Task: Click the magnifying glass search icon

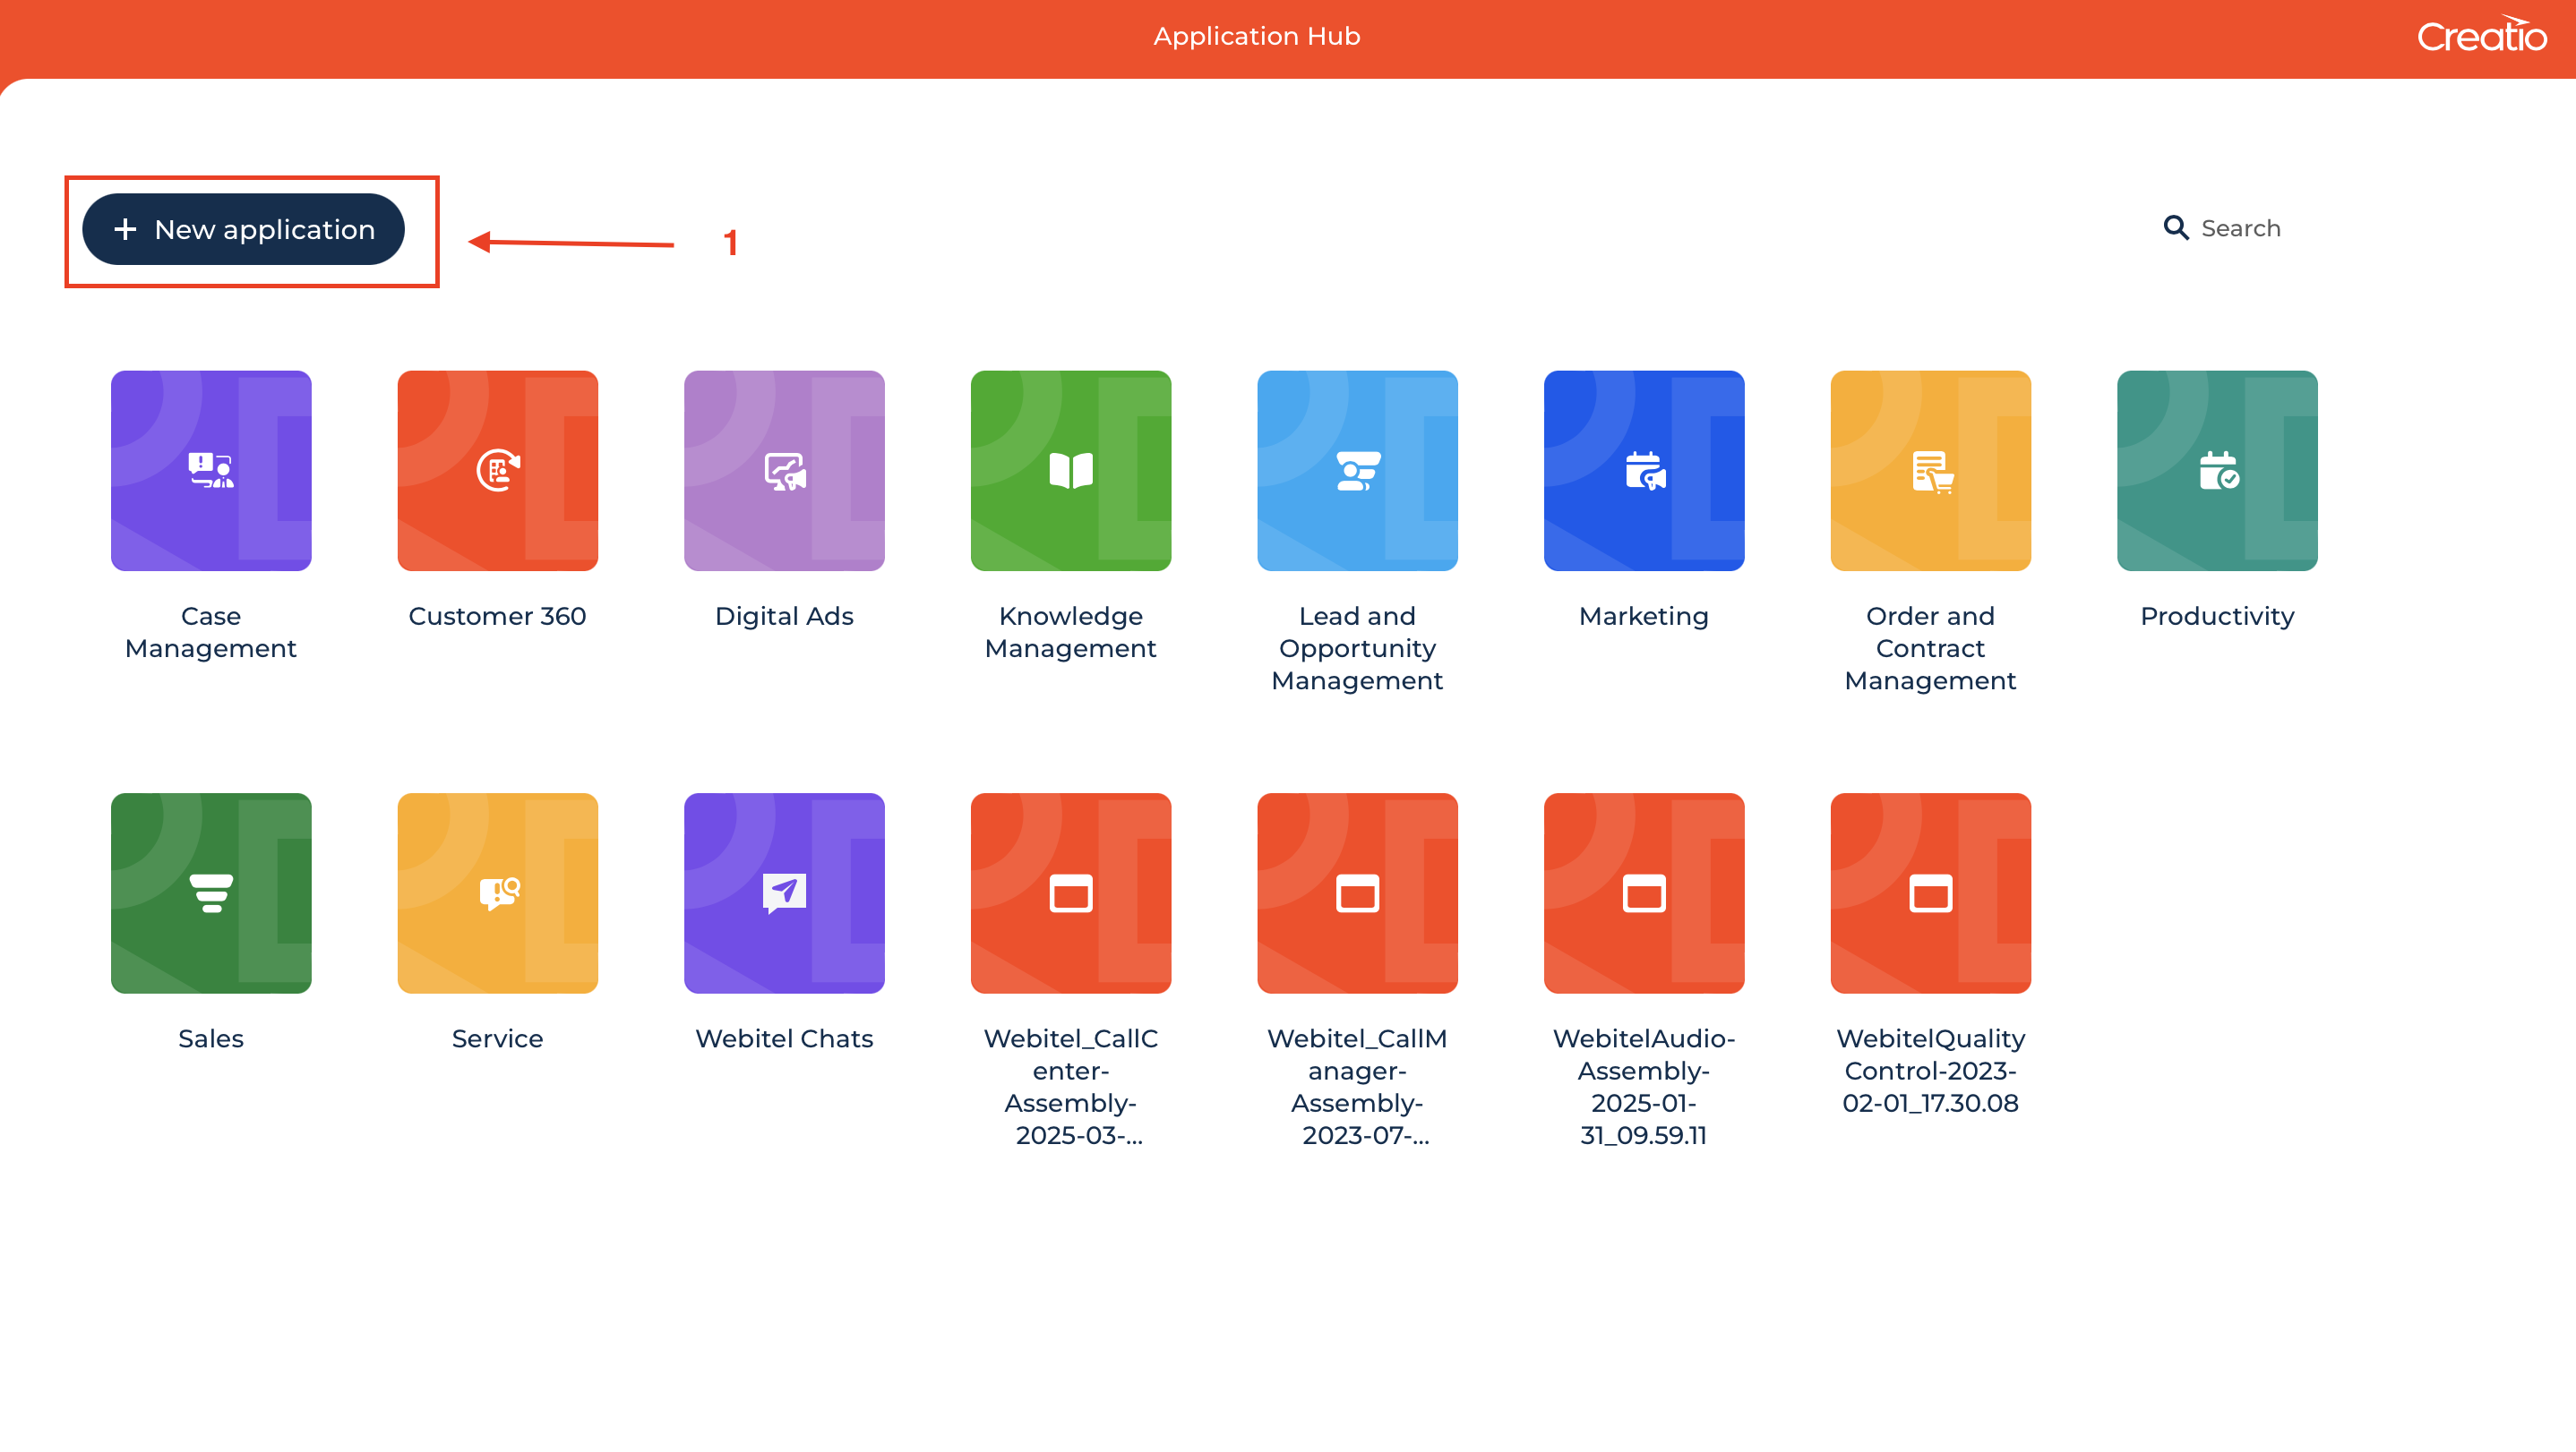Action: [x=2175, y=228]
